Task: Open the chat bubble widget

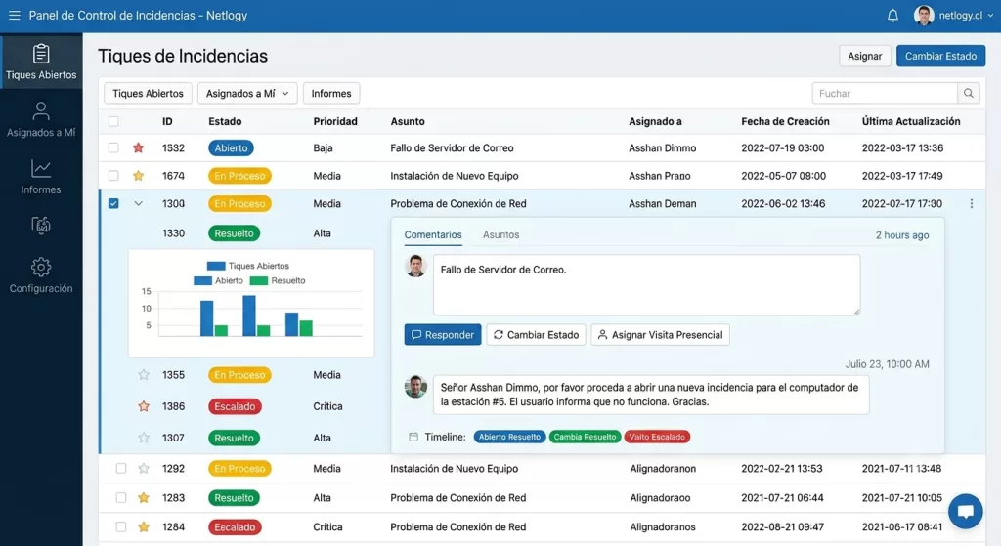Action: (x=965, y=511)
